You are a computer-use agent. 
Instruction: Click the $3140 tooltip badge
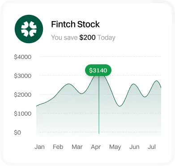pyautogui.click(x=98, y=70)
